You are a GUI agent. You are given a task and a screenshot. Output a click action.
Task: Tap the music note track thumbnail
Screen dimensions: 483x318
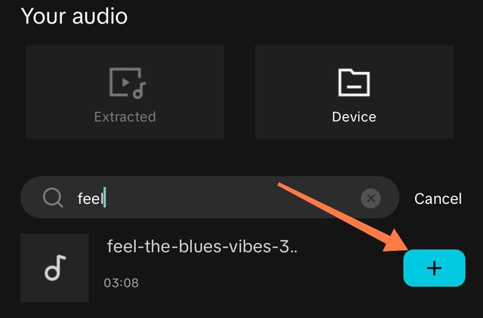[54, 267]
